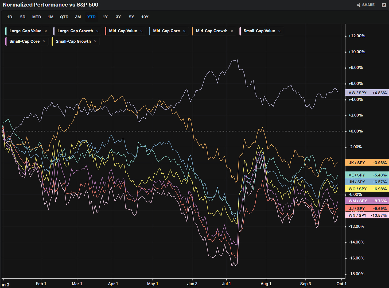Remove Small-Cap Growth series with its X

(95, 41)
